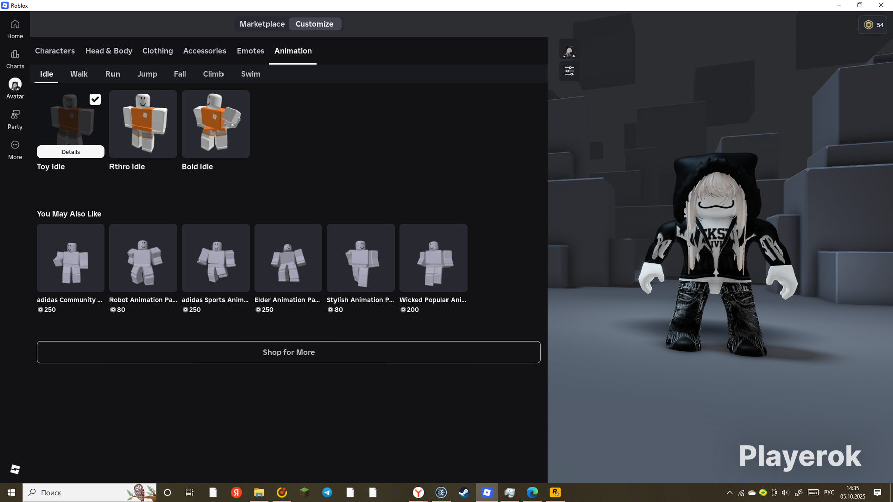
Task: Switch to the Marketplace tab
Action: pos(262,24)
